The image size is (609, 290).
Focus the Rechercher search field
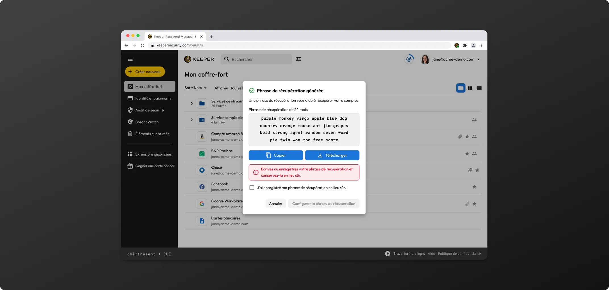(256, 59)
